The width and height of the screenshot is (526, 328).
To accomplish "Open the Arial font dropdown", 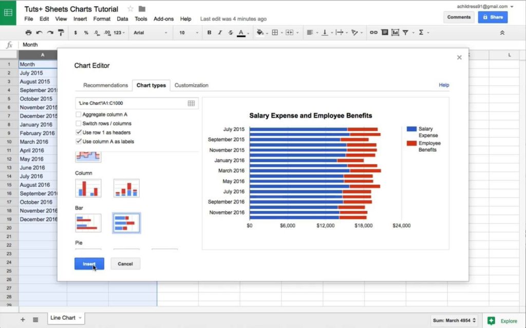I will point(151,32).
